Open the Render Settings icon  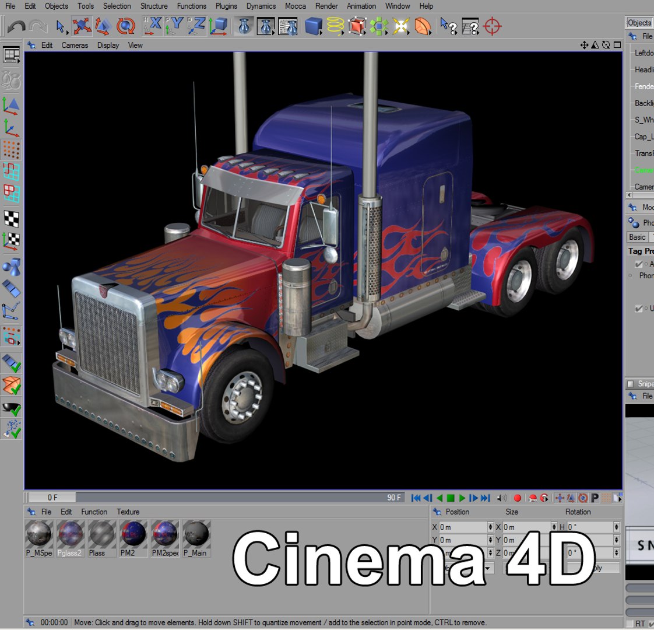[288, 26]
